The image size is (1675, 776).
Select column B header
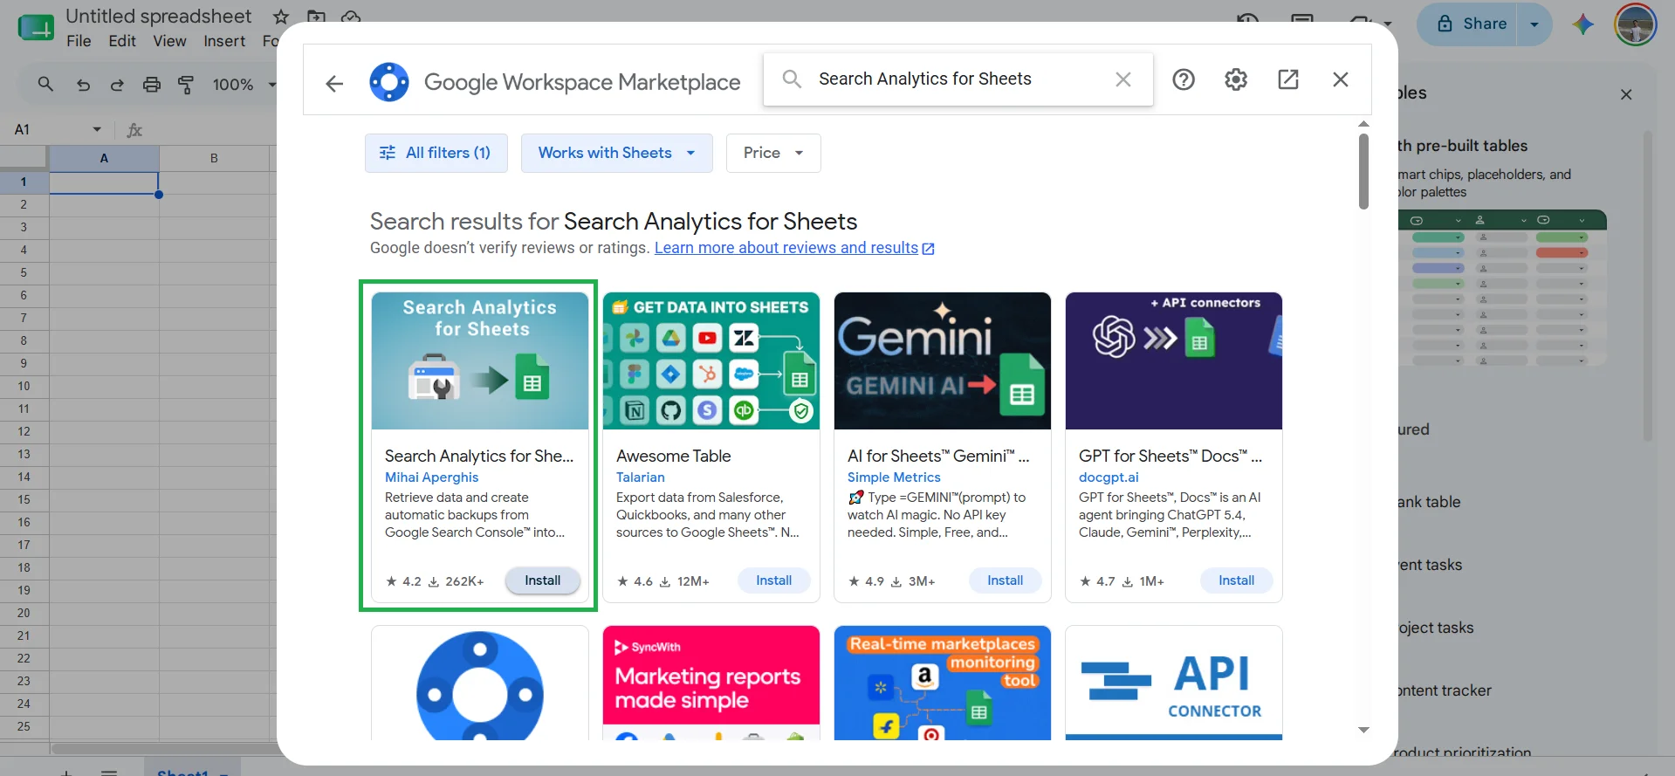(x=214, y=158)
